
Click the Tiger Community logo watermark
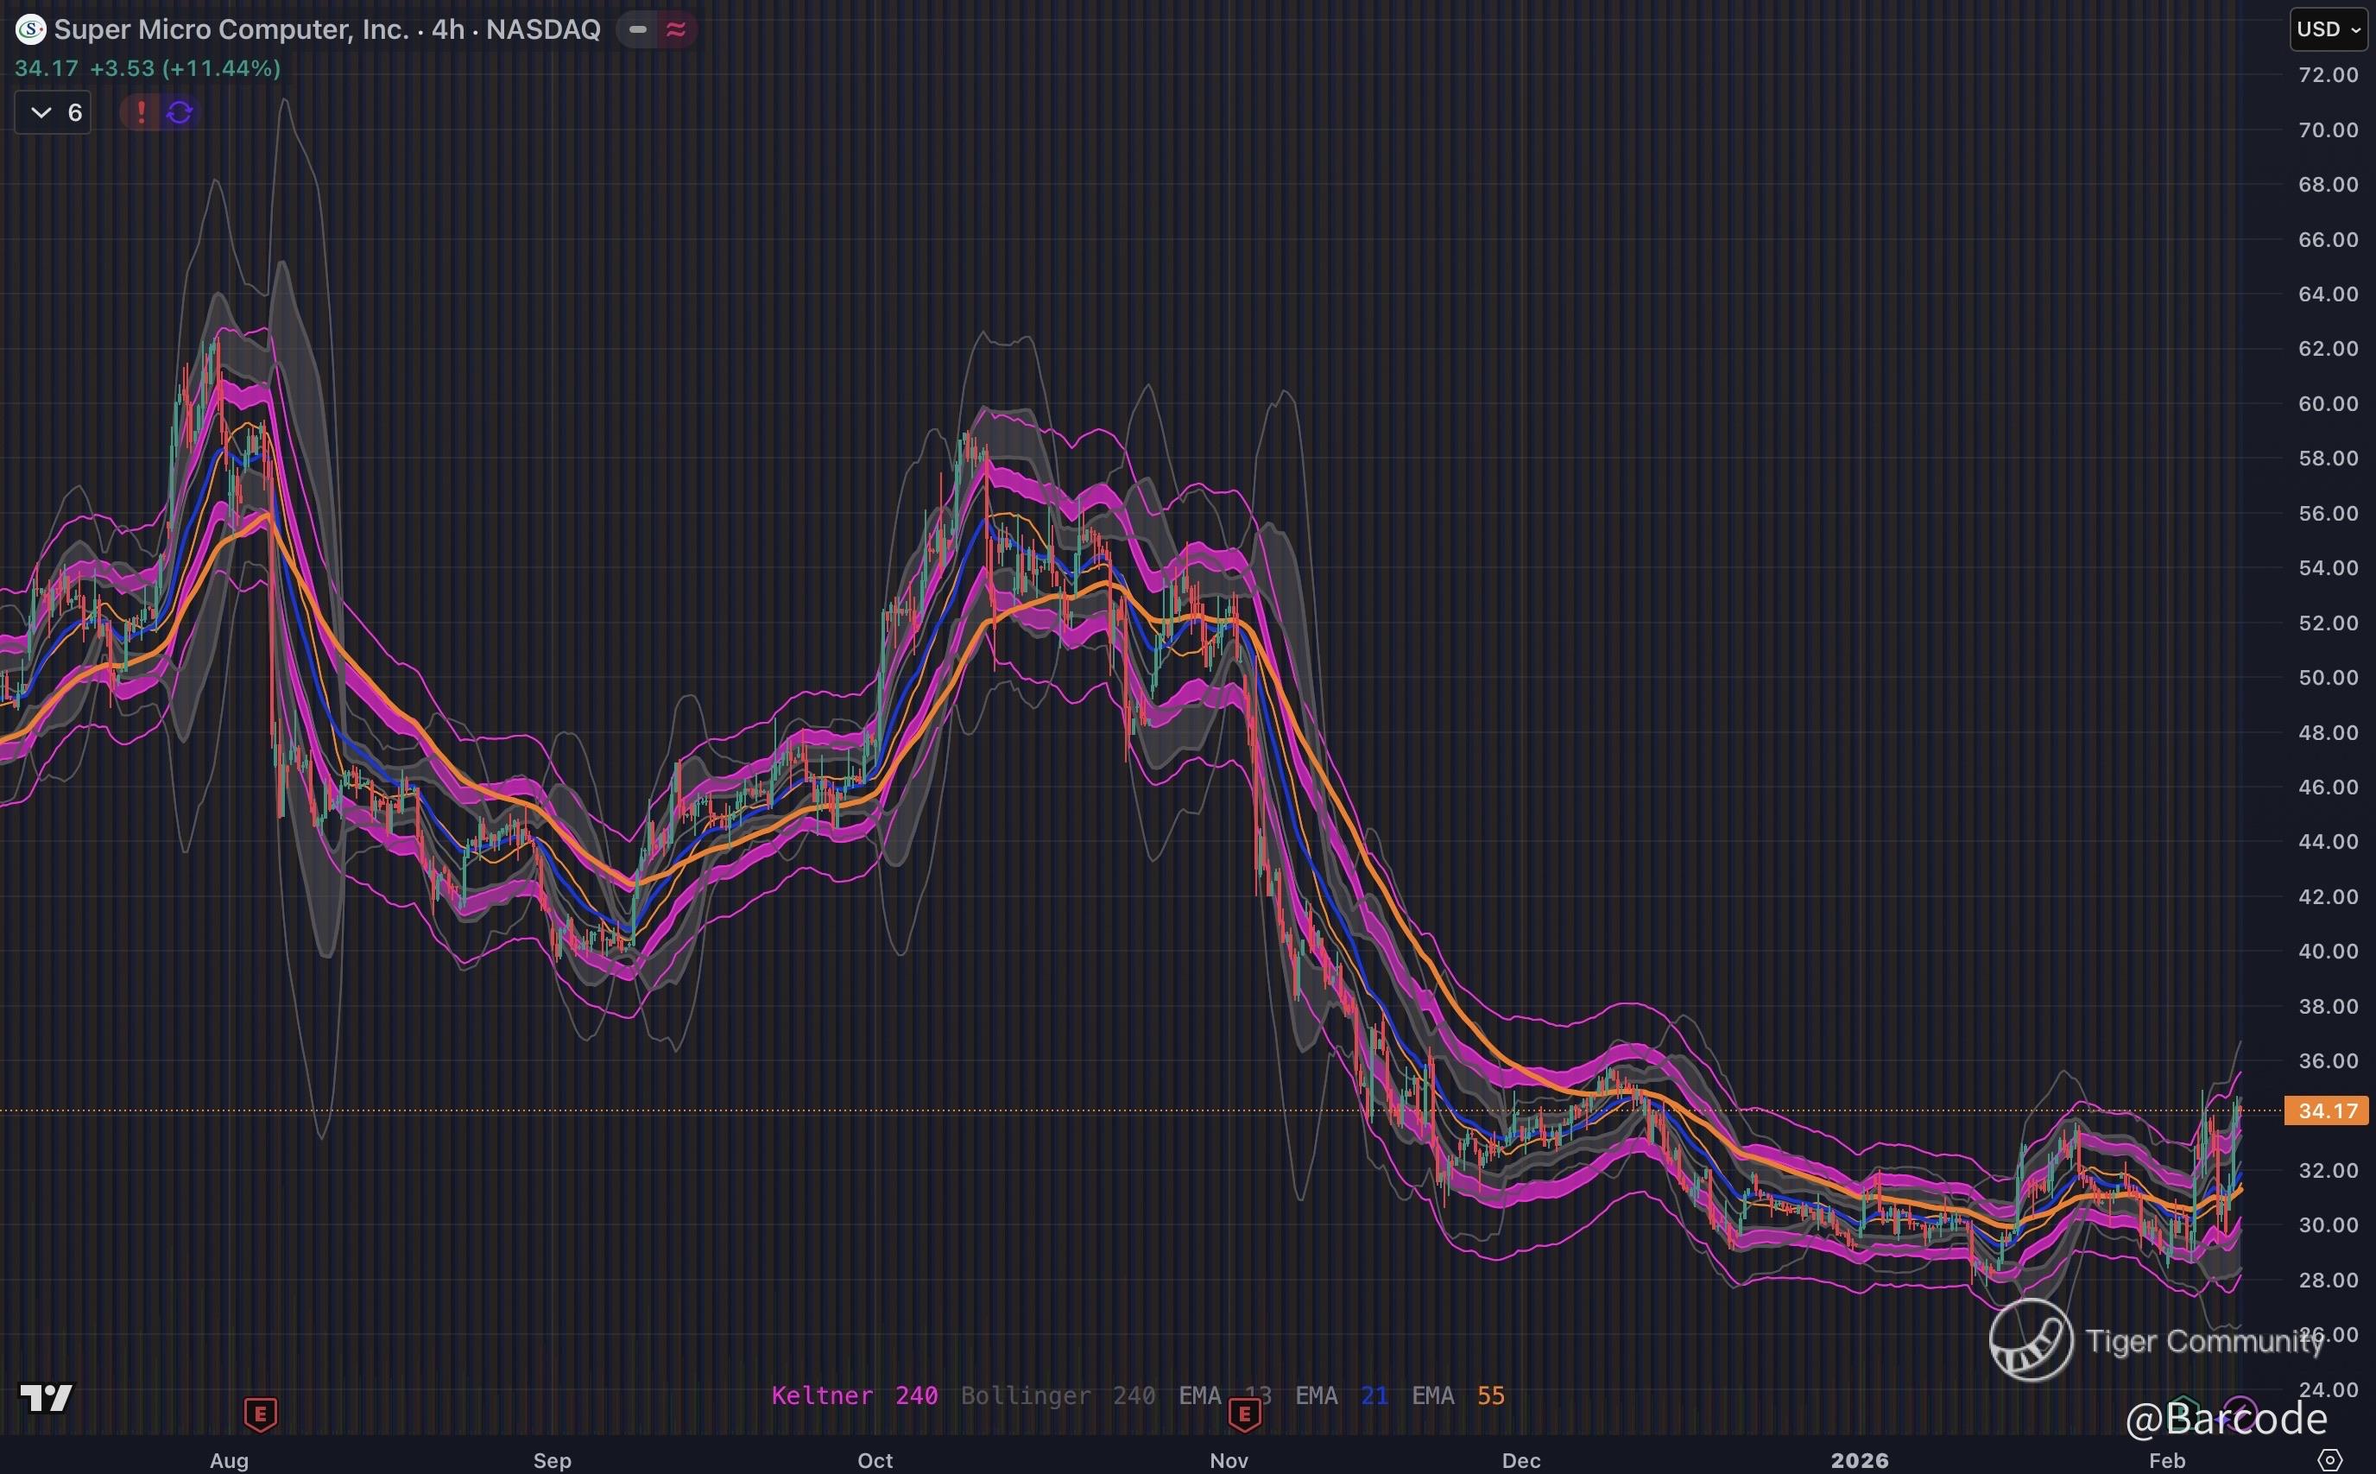click(2031, 1340)
